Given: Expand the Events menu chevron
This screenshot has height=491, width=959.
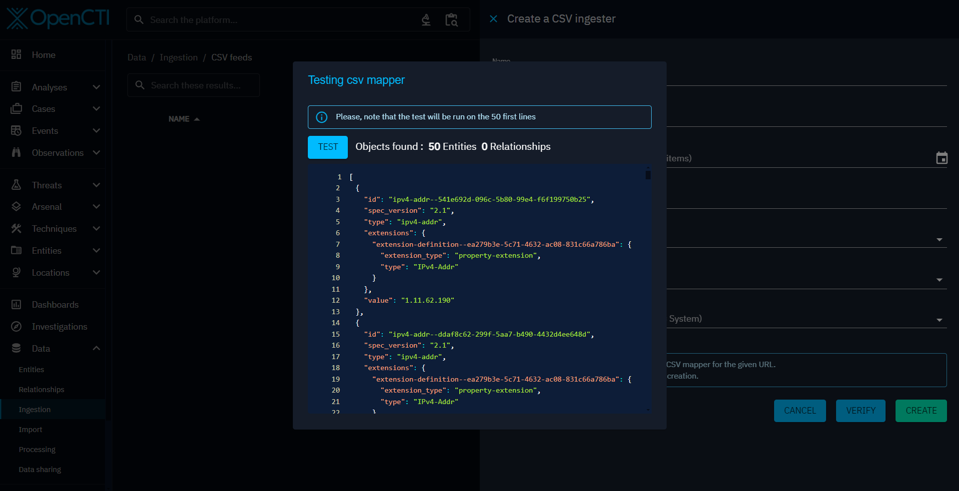Looking at the screenshot, I should click(x=96, y=130).
